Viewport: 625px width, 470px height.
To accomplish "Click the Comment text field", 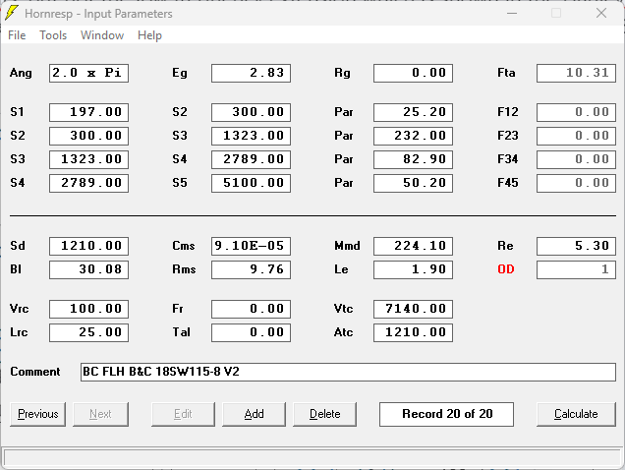I will coord(348,372).
